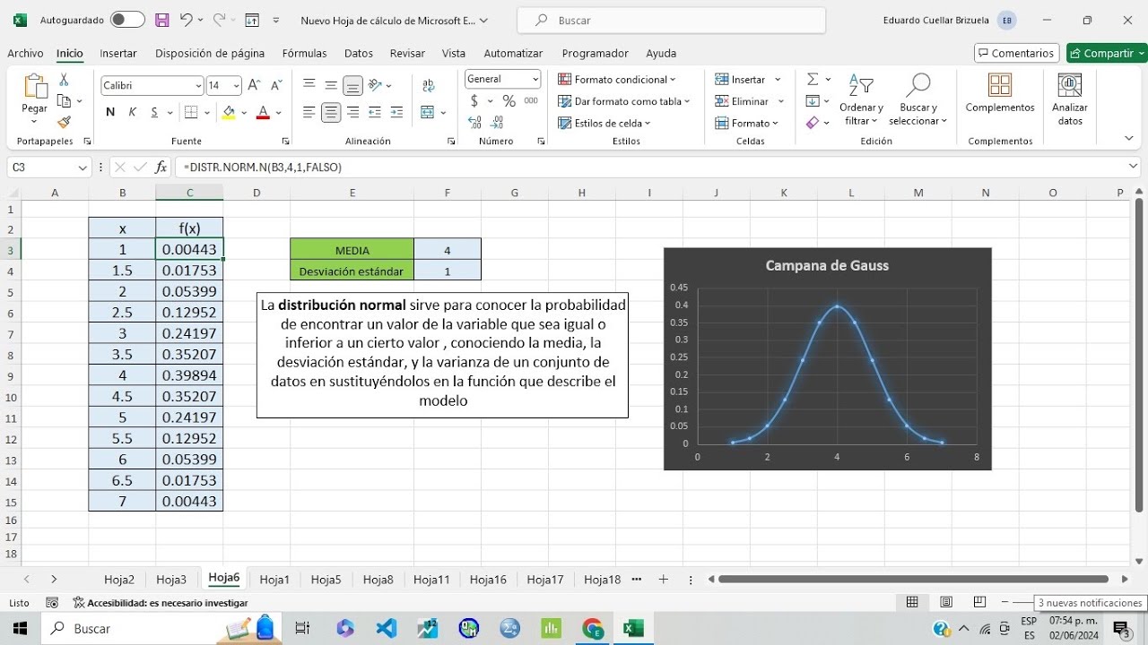Click the Format Painter brush icon
The height and width of the screenshot is (645, 1148).
click(x=64, y=122)
